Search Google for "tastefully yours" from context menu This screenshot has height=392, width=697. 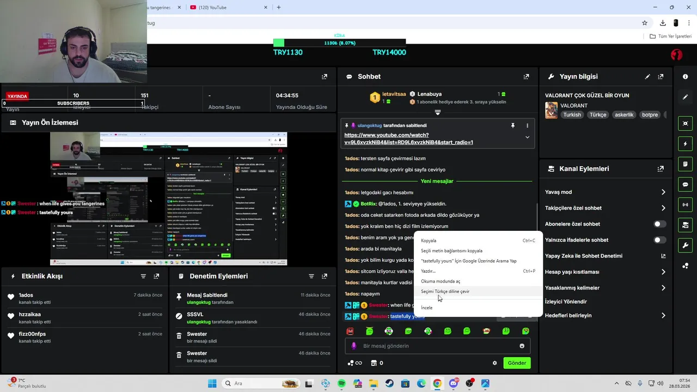[x=478, y=261]
